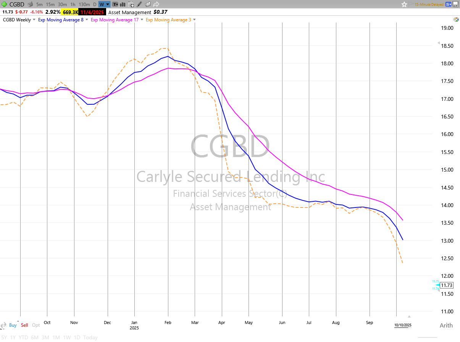This screenshot has width=460, height=342.
Task: Click the green plus add-symbol icon
Action: click(4, 4)
